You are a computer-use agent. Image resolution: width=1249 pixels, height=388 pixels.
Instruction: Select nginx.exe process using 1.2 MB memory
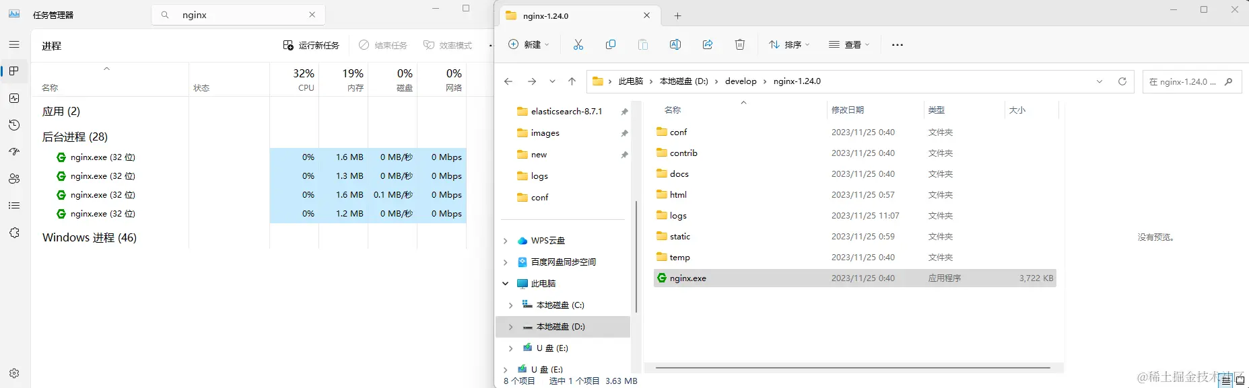coord(249,214)
